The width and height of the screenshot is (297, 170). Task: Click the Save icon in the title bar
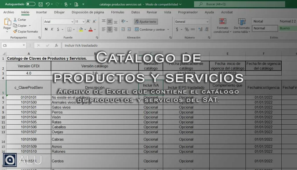pos(41,4)
